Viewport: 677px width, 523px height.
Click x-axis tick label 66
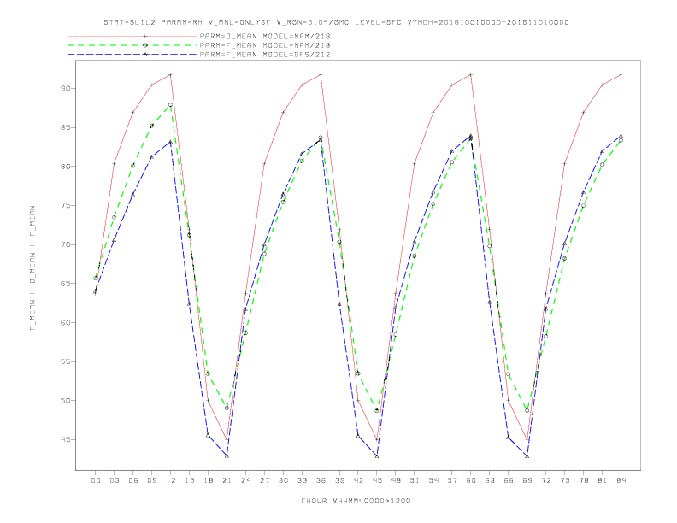pos(509,480)
